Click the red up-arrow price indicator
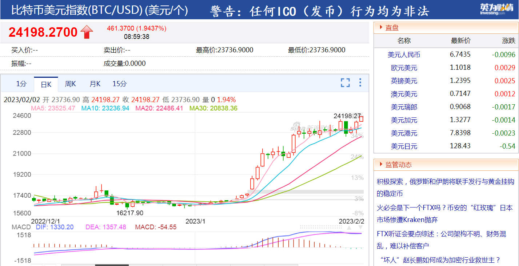 point(87,32)
